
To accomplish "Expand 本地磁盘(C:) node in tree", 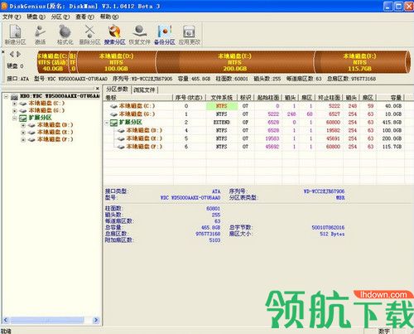I will (15, 104).
